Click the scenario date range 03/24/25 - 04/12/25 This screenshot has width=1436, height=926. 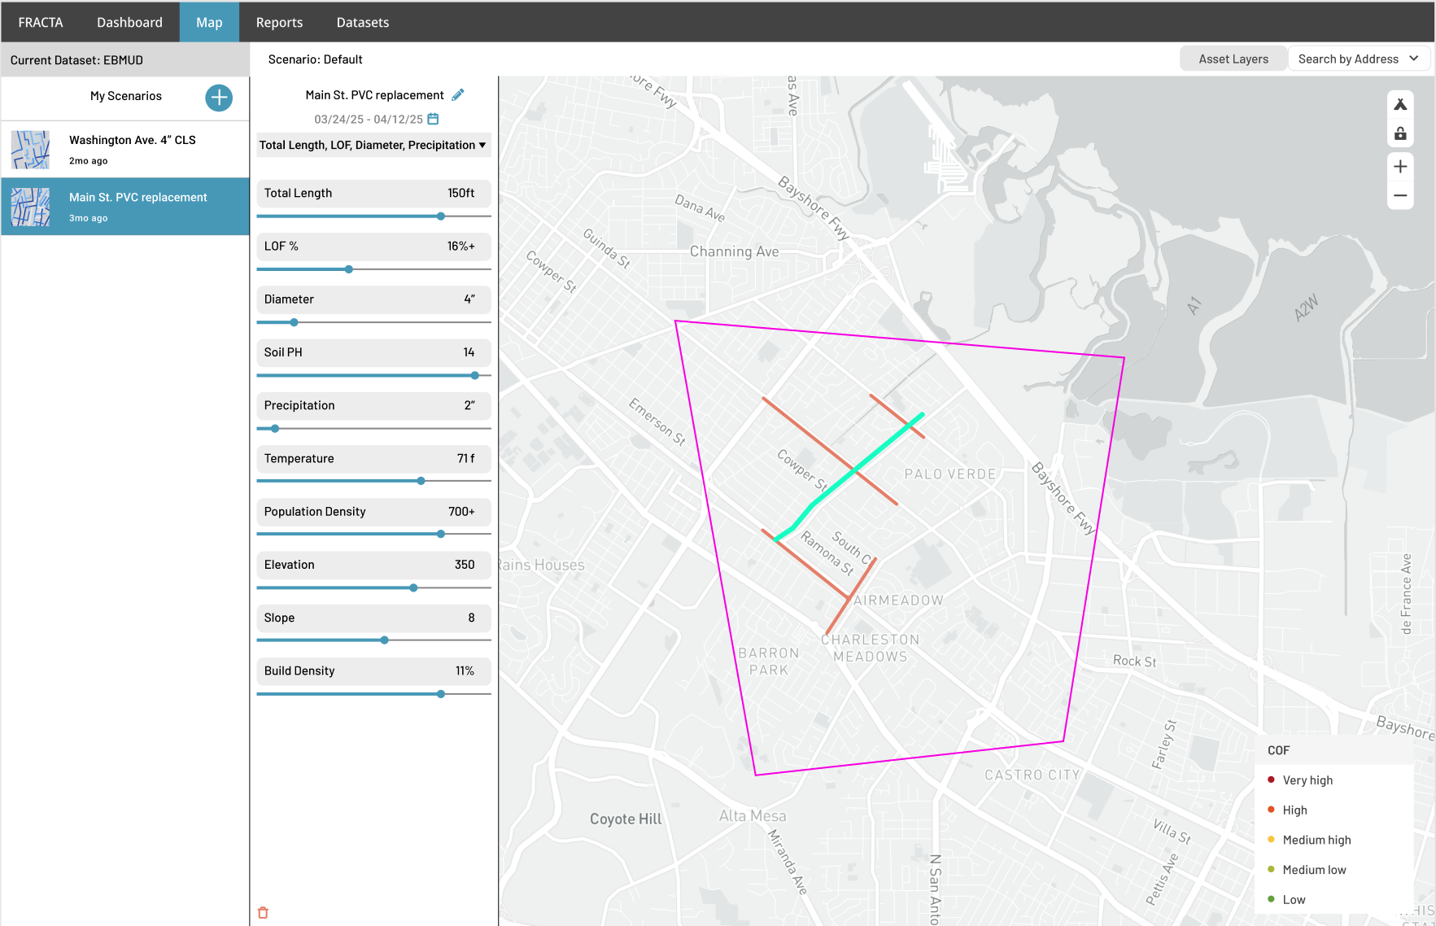pos(369,119)
